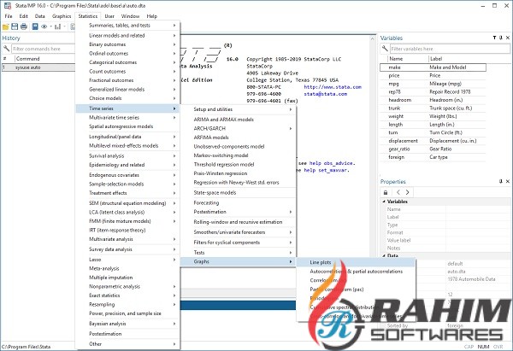This screenshot has width=513, height=351.
Task: Pin the Variables panel
Action: point(501,38)
